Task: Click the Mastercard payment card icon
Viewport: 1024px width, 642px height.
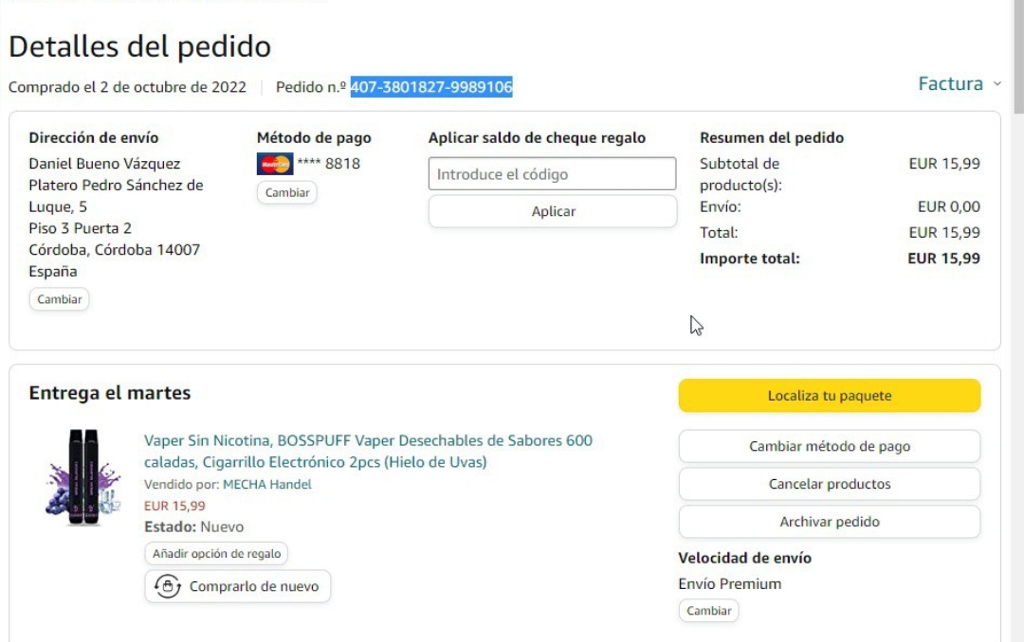Action: (275, 164)
